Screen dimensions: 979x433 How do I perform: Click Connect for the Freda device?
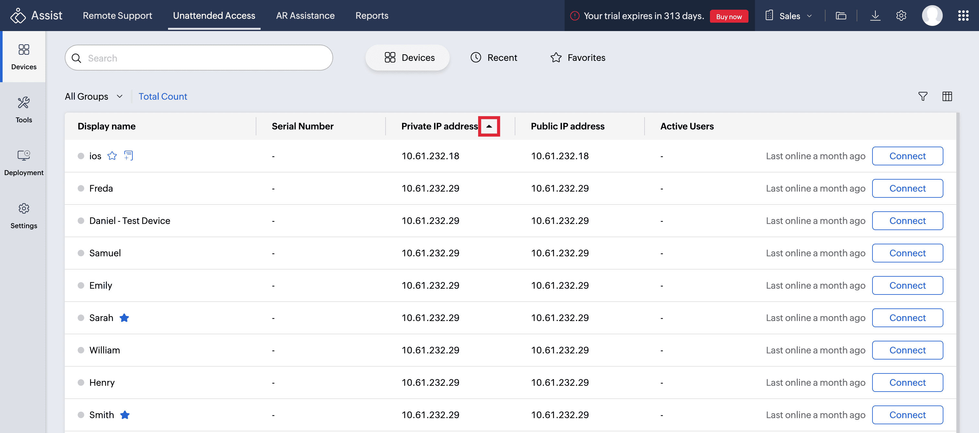tap(907, 188)
